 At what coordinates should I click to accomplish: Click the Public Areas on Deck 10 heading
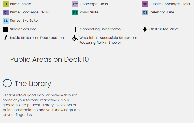(x=49, y=59)
